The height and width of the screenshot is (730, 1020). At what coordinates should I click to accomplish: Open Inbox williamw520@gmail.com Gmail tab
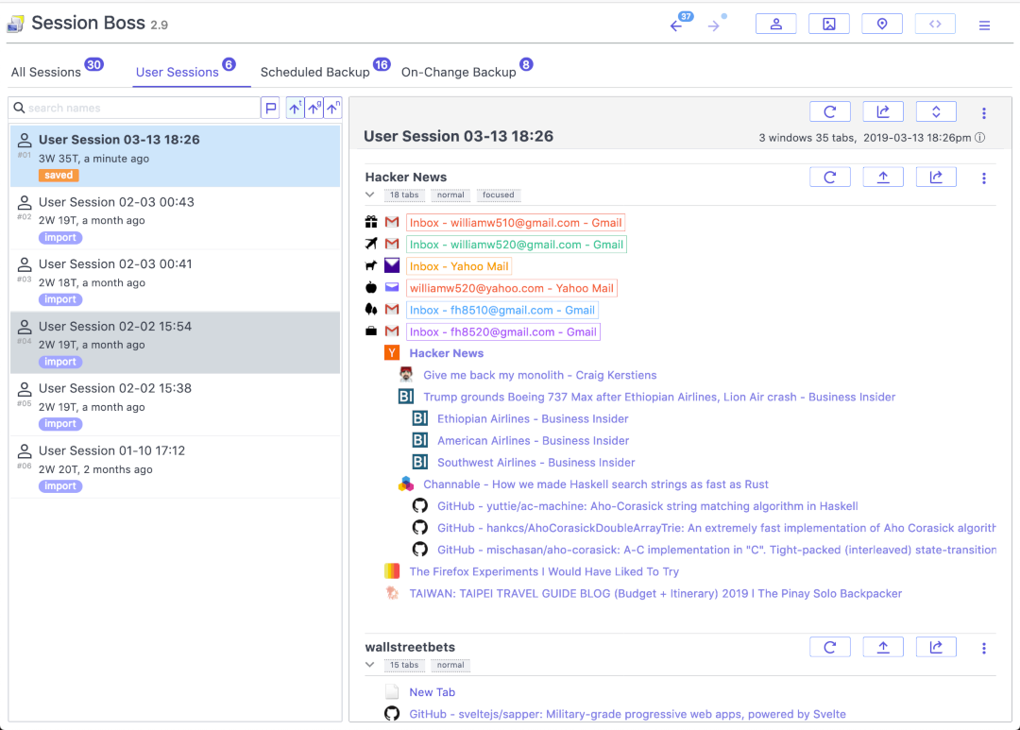(x=517, y=245)
